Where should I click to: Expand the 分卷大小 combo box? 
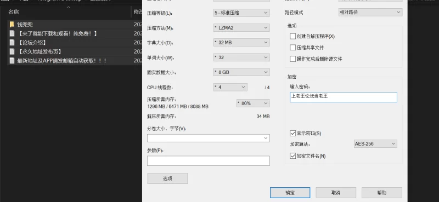click(x=266, y=138)
